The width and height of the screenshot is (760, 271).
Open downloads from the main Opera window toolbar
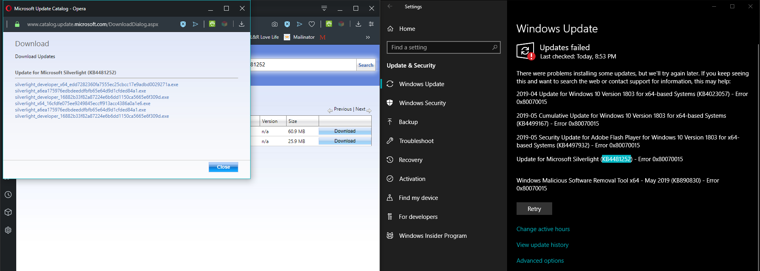[x=358, y=24]
